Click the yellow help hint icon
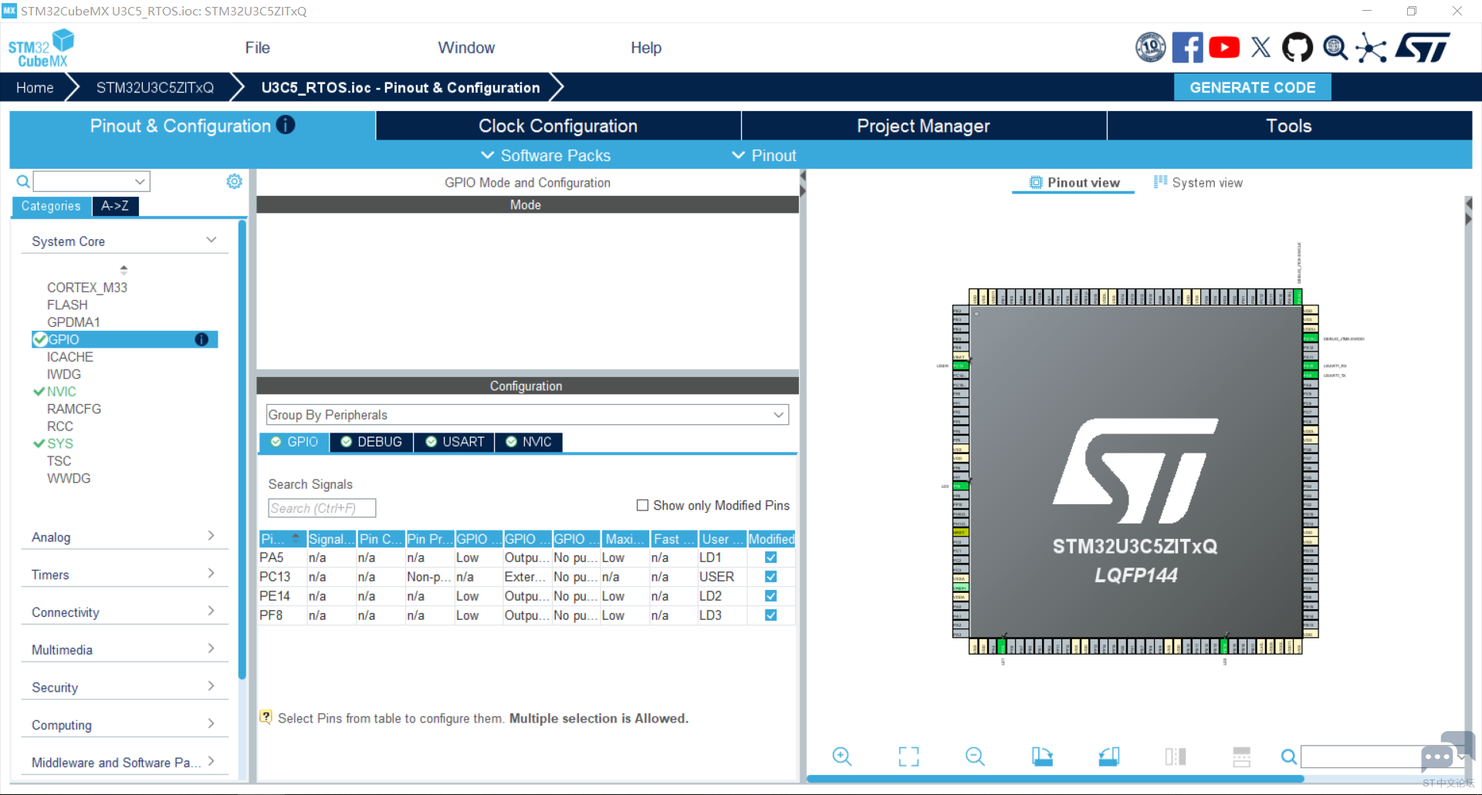Viewport: 1482px width, 795px height. coord(266,717)
